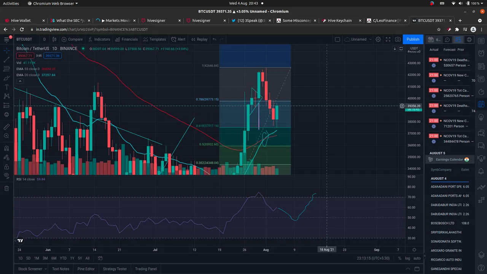This screenshot has width=487, height=274.
Task: Click the Compare button
Action: coord(72,39)
